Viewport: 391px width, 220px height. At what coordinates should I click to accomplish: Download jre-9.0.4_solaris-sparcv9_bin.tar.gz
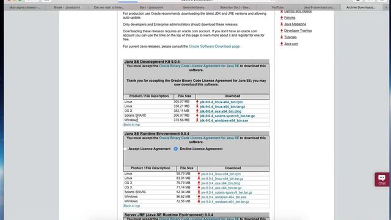point(227,193)
